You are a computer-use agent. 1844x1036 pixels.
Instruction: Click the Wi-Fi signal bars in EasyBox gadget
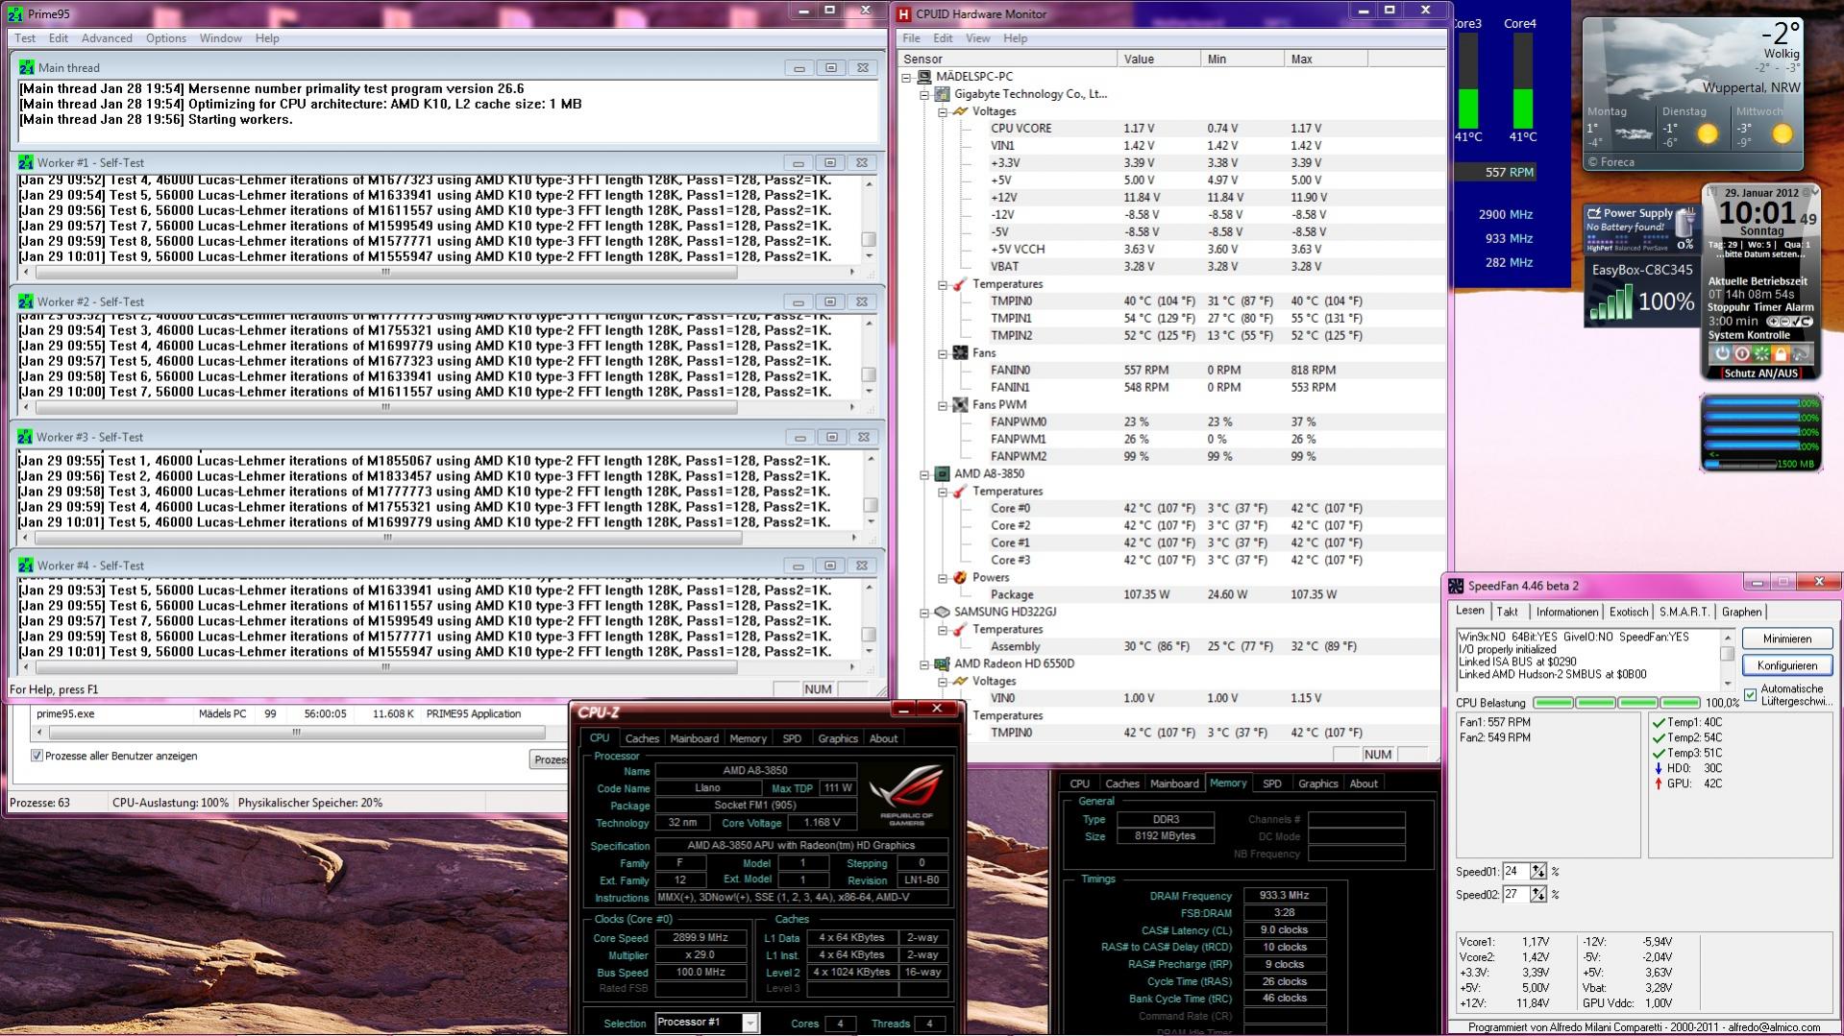pyautogui.click(x=1610, y=302)
